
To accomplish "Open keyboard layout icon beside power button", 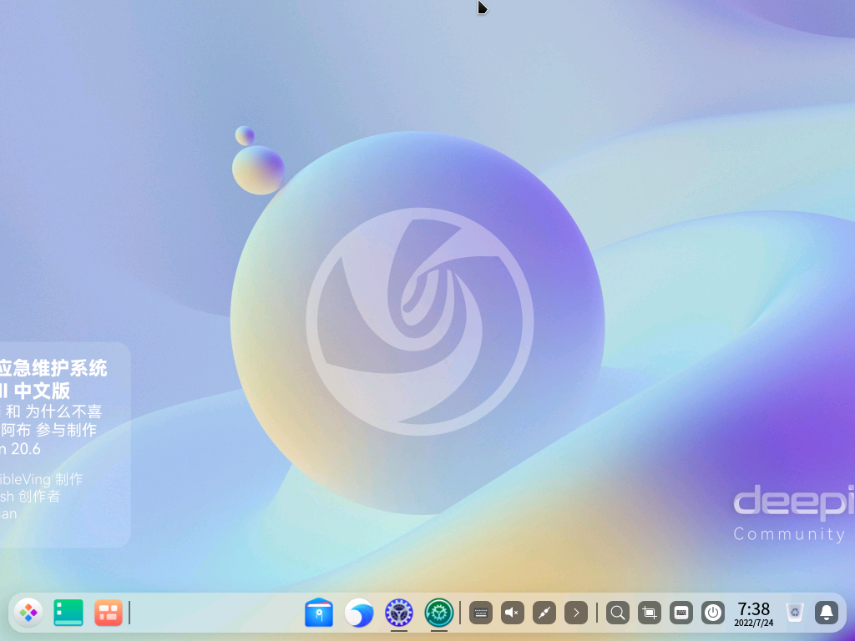I will tap(681, 613).
